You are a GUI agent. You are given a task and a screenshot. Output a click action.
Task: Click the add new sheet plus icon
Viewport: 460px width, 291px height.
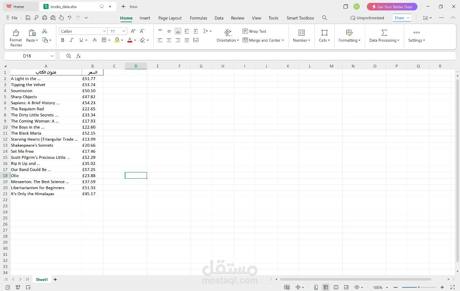click(x=55, y=280)
